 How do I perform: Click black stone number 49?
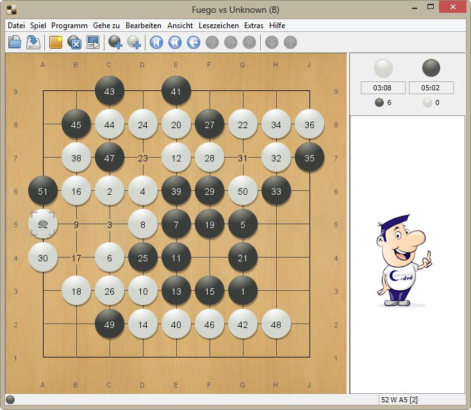[110, 325]
